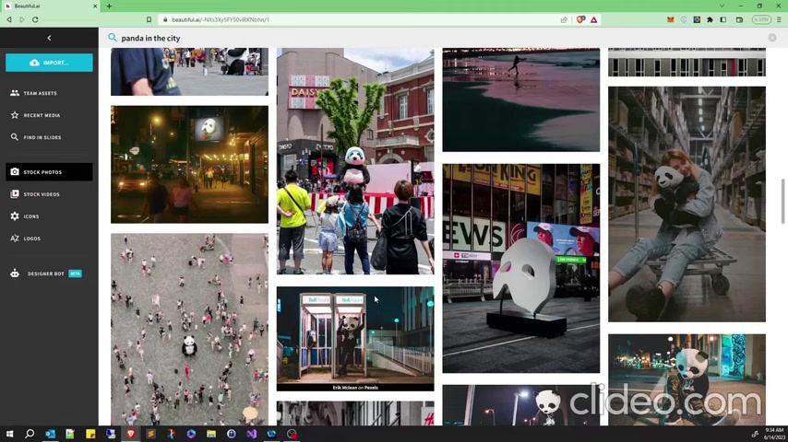This screenshot has height=442, width=788.
Task: Open Team Assets section
Action: 49,93
